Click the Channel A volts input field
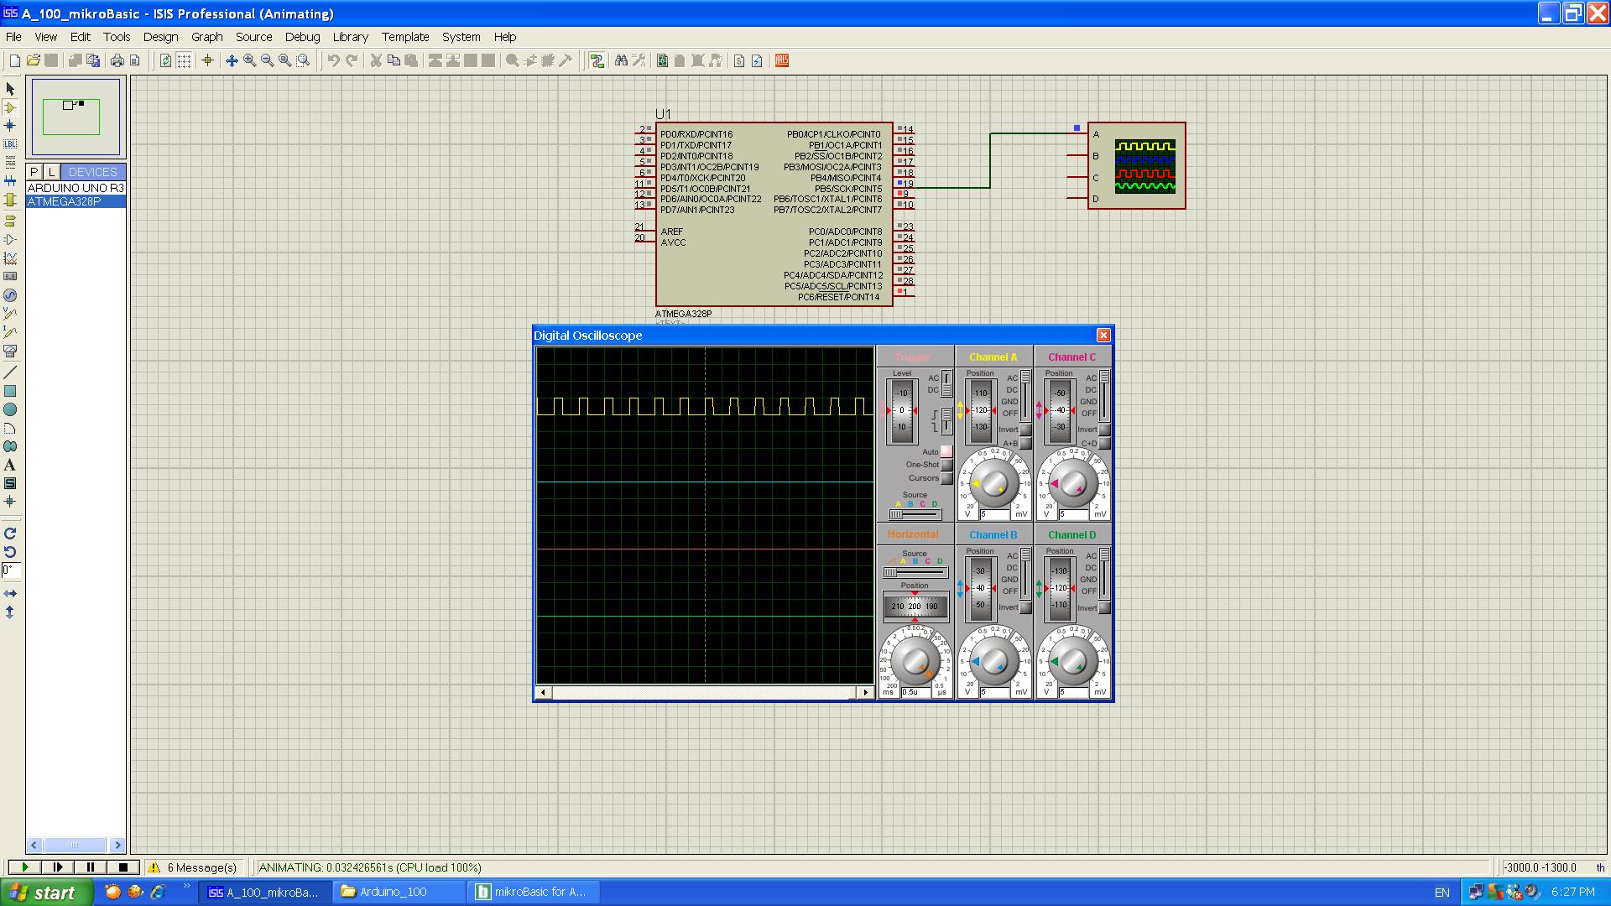Image resolution: width=1611 pixels, height=906 pixels. click(995, 514)
